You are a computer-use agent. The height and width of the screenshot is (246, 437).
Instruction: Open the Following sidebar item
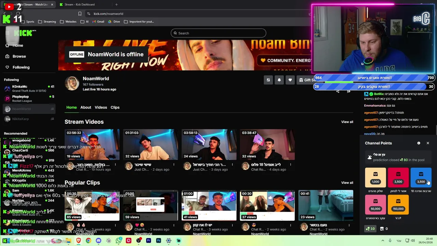(17, 67)
